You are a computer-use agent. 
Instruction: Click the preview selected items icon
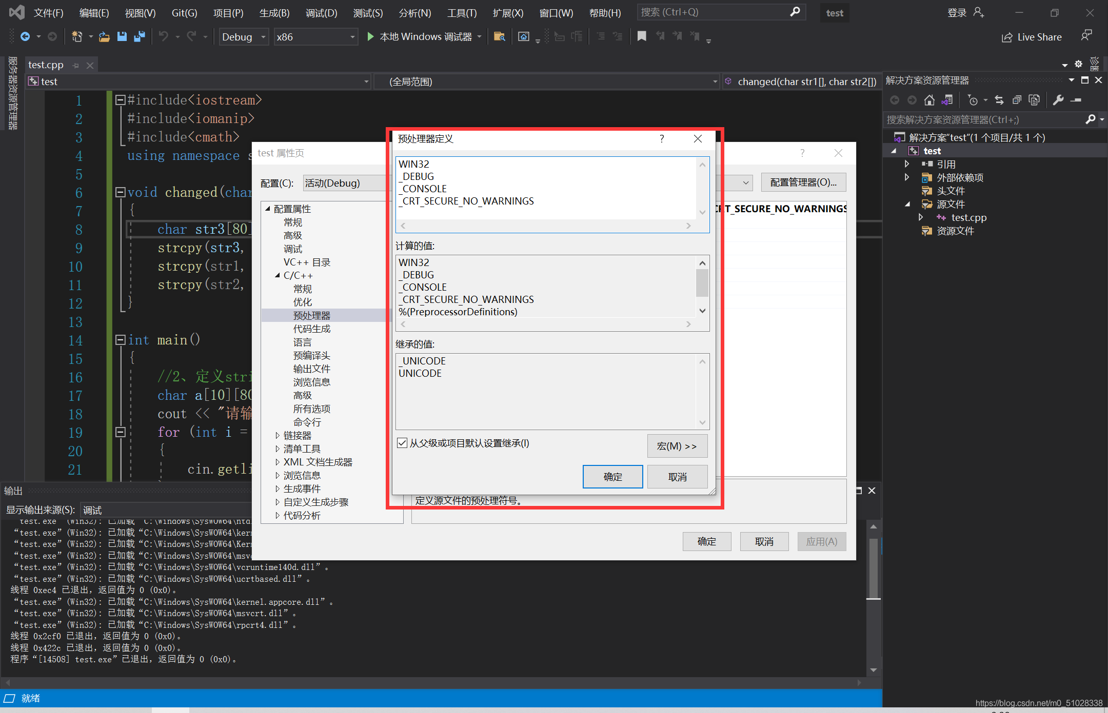[x=1076, y=100]
